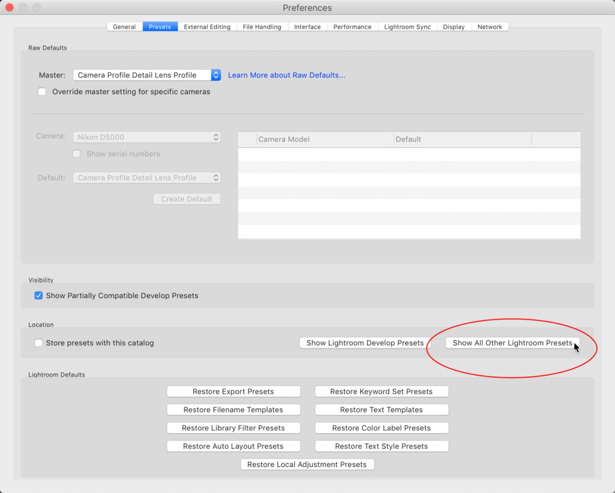
Task: Restore Export Presets to defaults
Action: 233,392
